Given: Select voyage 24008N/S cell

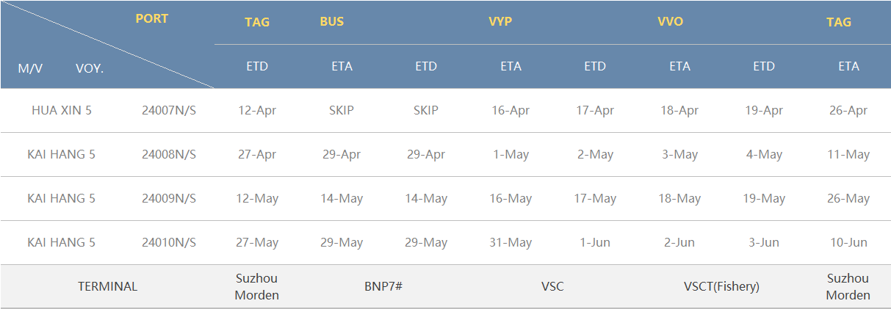Looking at the screenshot, I should pos(169,154).
